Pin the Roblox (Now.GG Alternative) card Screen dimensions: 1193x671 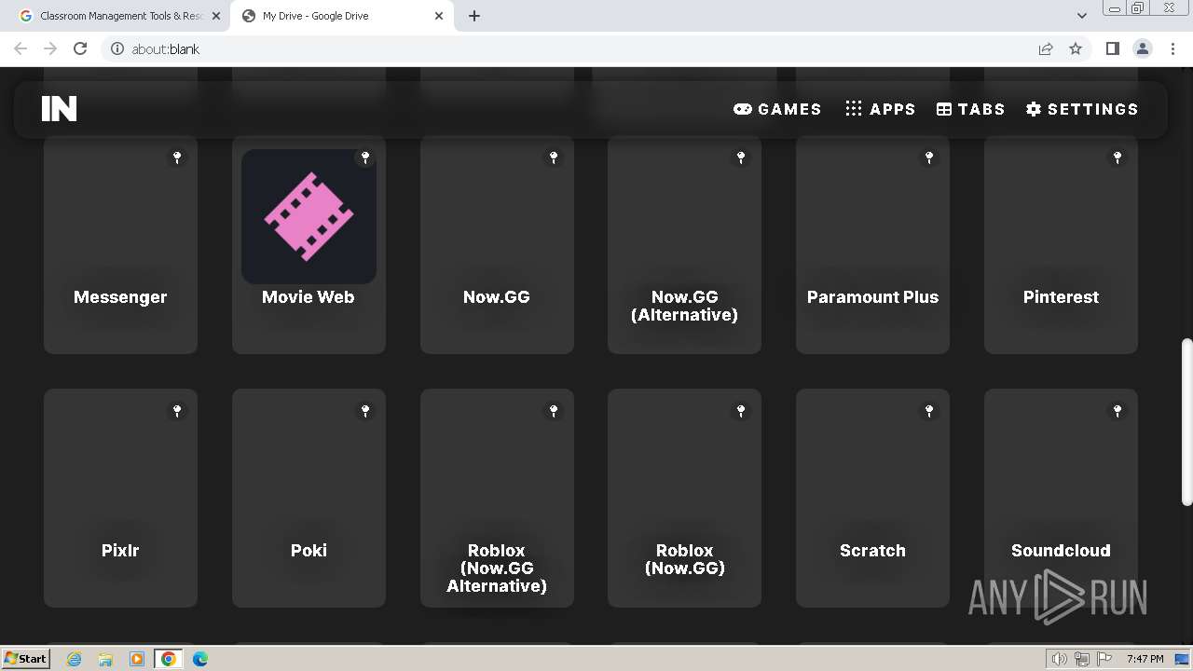[554, 411]
